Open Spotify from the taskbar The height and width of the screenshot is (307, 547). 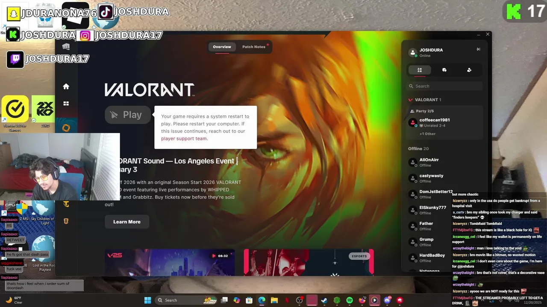coord(350,300)
